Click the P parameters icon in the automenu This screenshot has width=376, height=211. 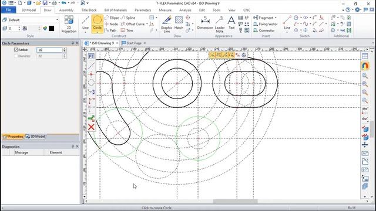pyautogui.click(x=91, y=56)
